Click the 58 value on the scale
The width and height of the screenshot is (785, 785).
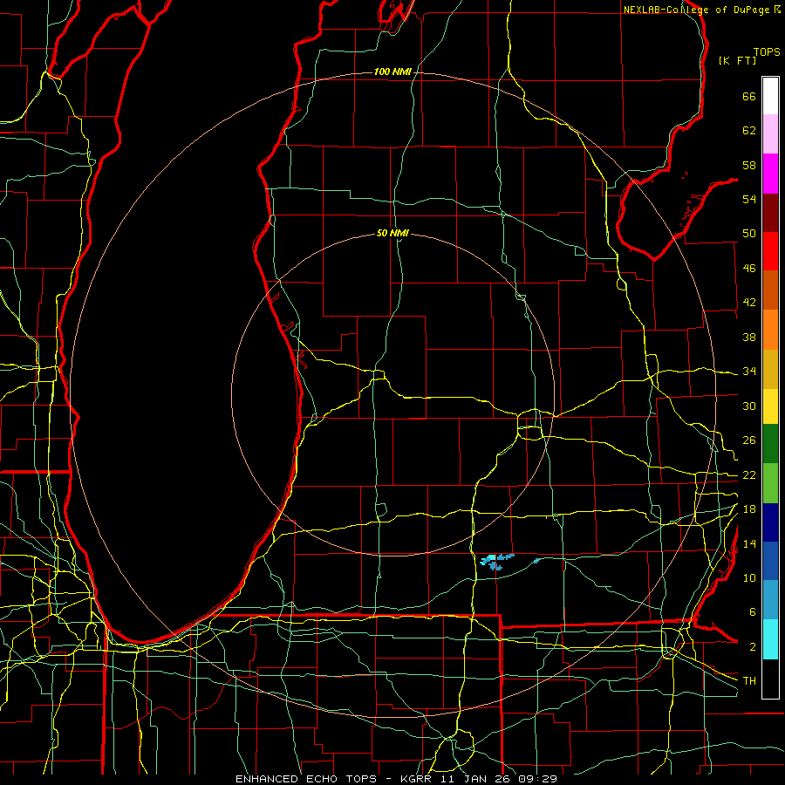(x=749, y=165)
